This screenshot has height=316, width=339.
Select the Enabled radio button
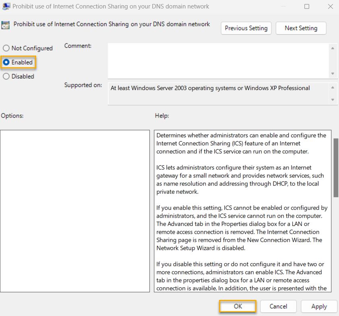coord(6,62)
